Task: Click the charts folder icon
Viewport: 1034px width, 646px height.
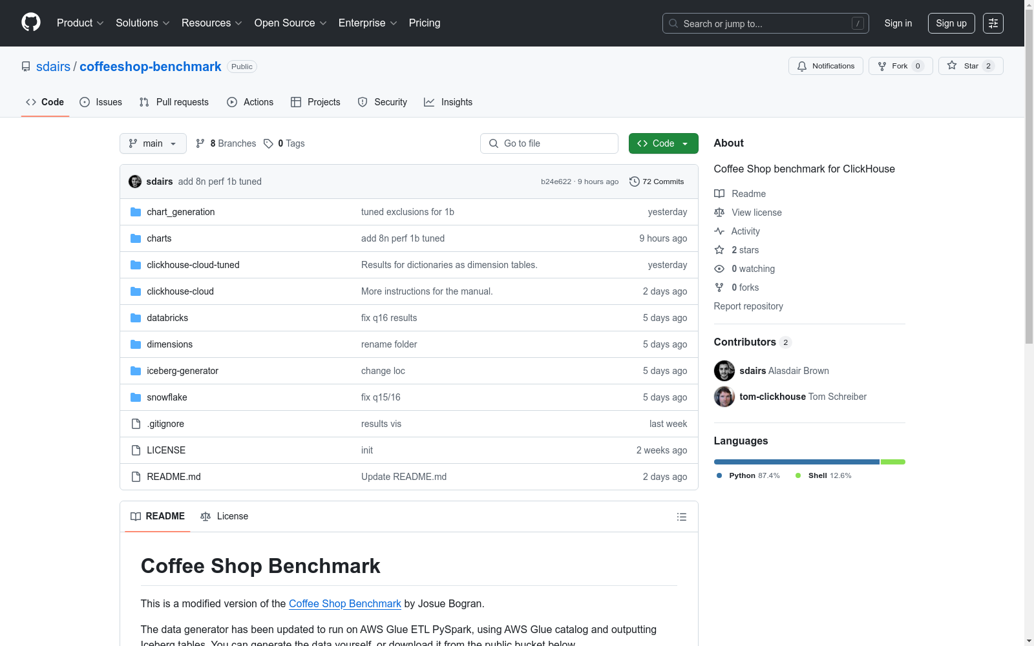Action: (x=136, y=238)
